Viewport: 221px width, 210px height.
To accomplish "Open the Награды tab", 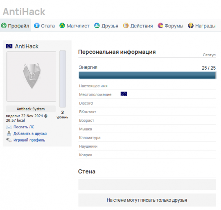I will (202, 26).
